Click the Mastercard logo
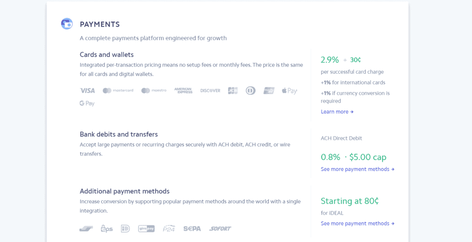The width and height of the screenshot is (472, 242). click(118, 91)
